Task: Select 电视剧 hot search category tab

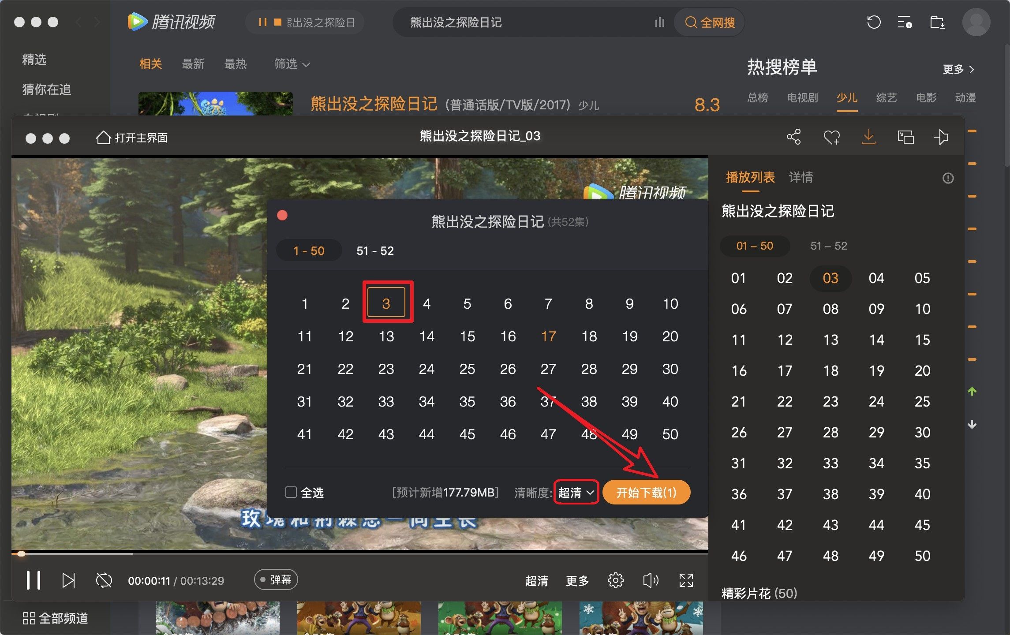Action: point(802,97)
